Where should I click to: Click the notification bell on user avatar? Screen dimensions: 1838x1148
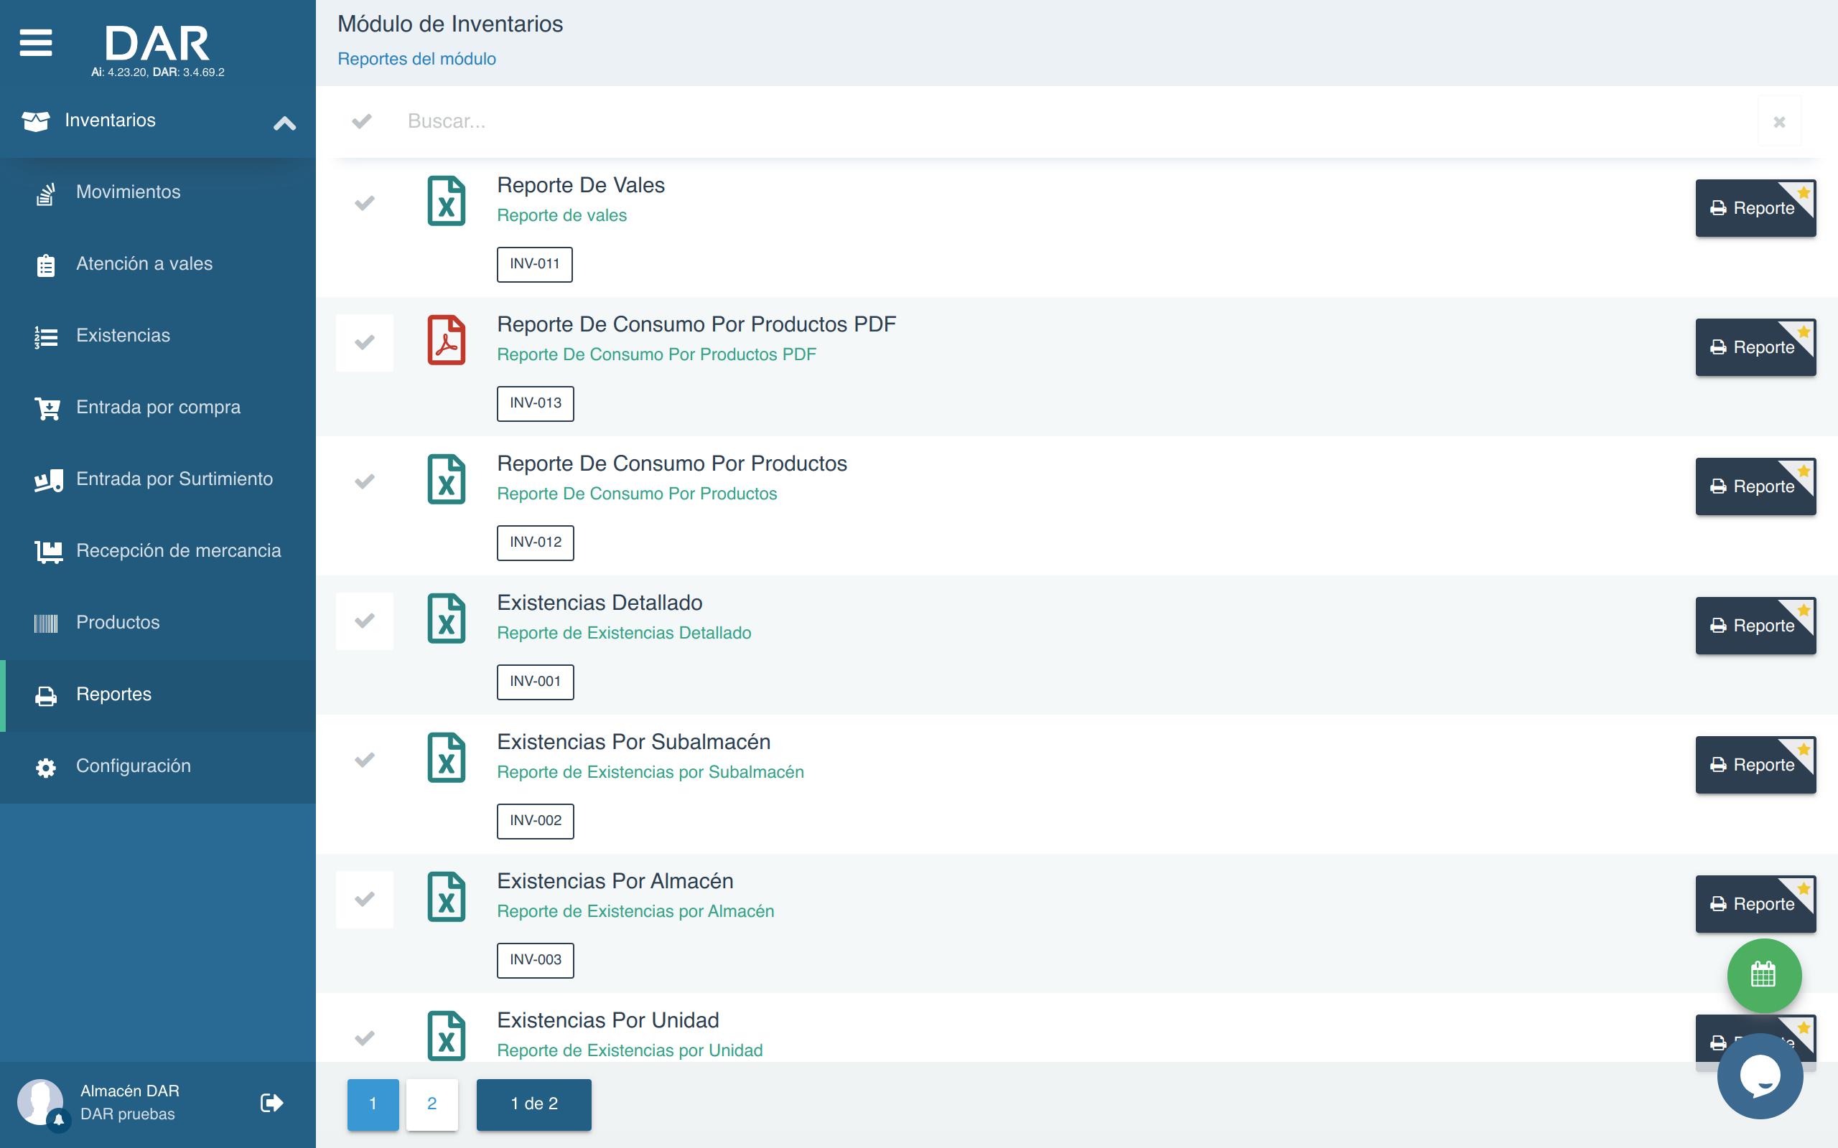[58, 1121]
